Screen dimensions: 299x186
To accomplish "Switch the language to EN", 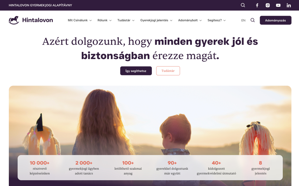I will pyautogui.click(x=243, y=20).
